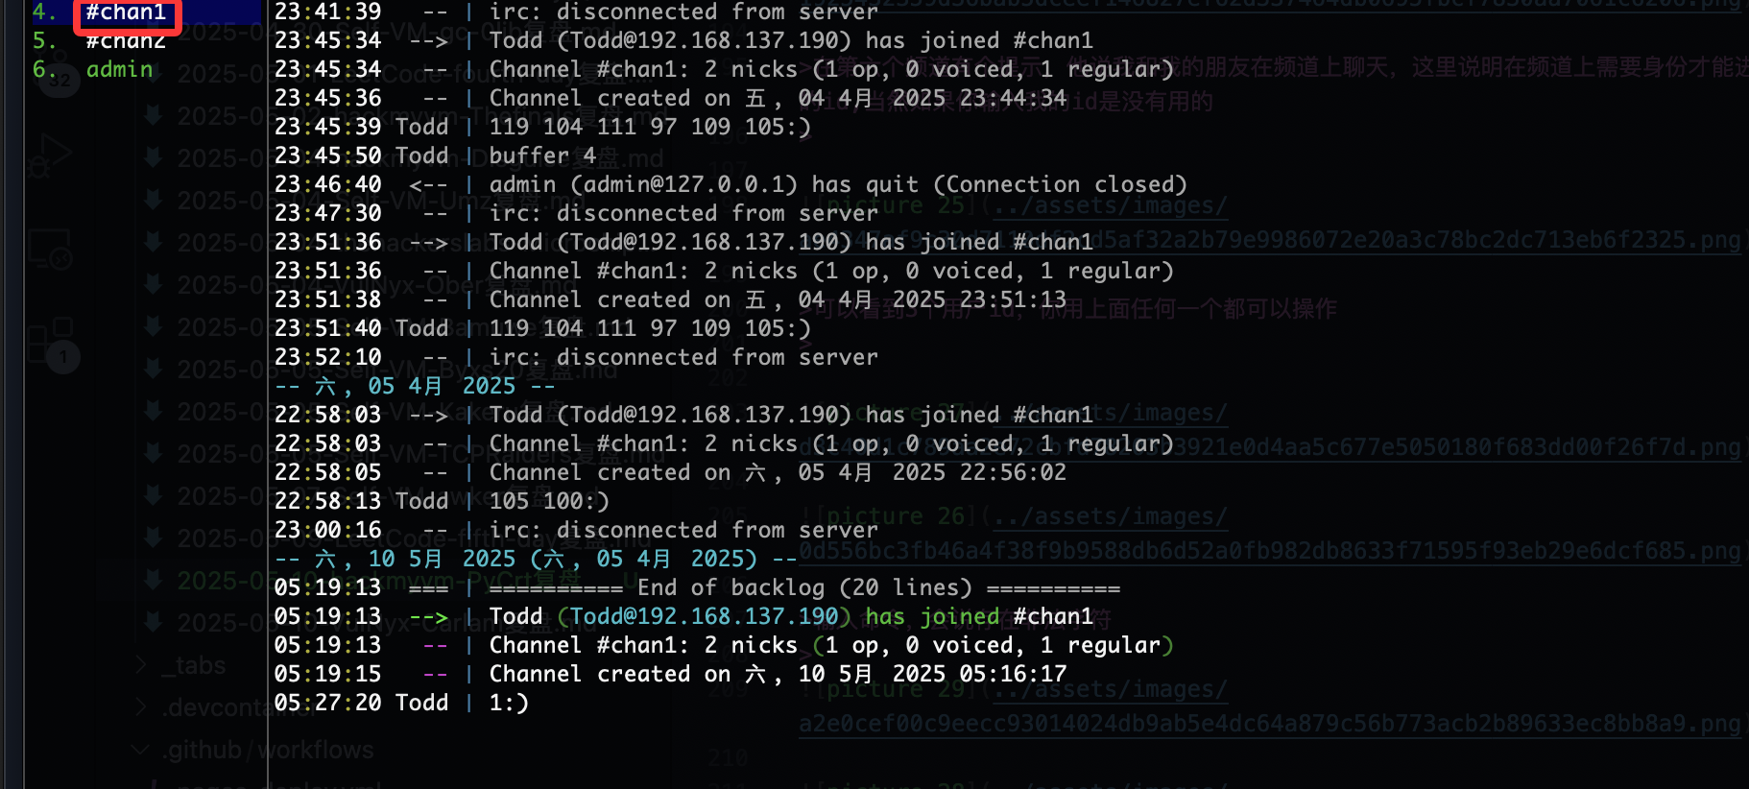Click the message text buffer 4

point(542,156)
